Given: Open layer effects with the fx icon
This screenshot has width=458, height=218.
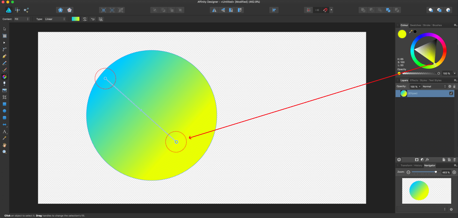Looking at the screenshot, I should click(427, 160).
